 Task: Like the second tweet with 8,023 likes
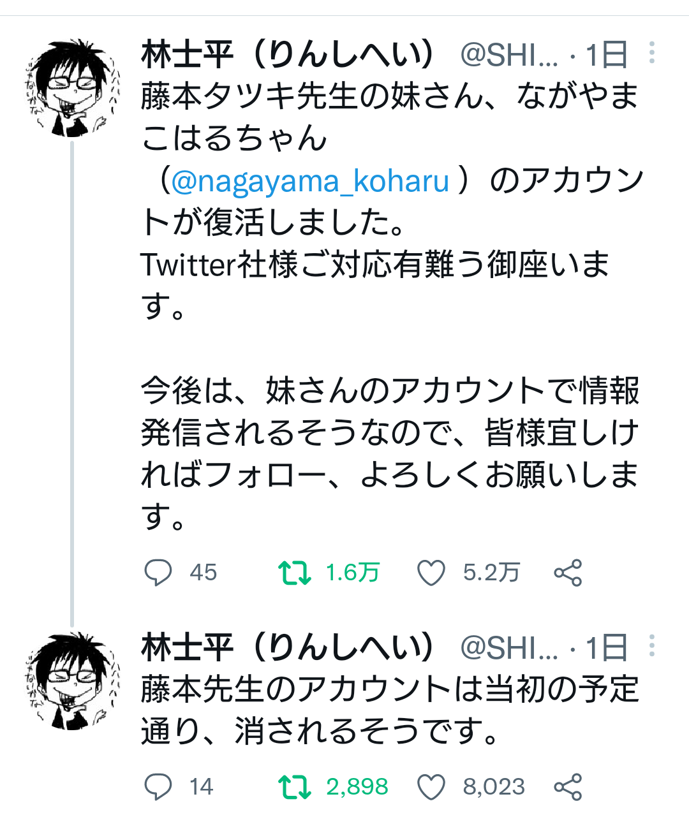click(431, 786)
